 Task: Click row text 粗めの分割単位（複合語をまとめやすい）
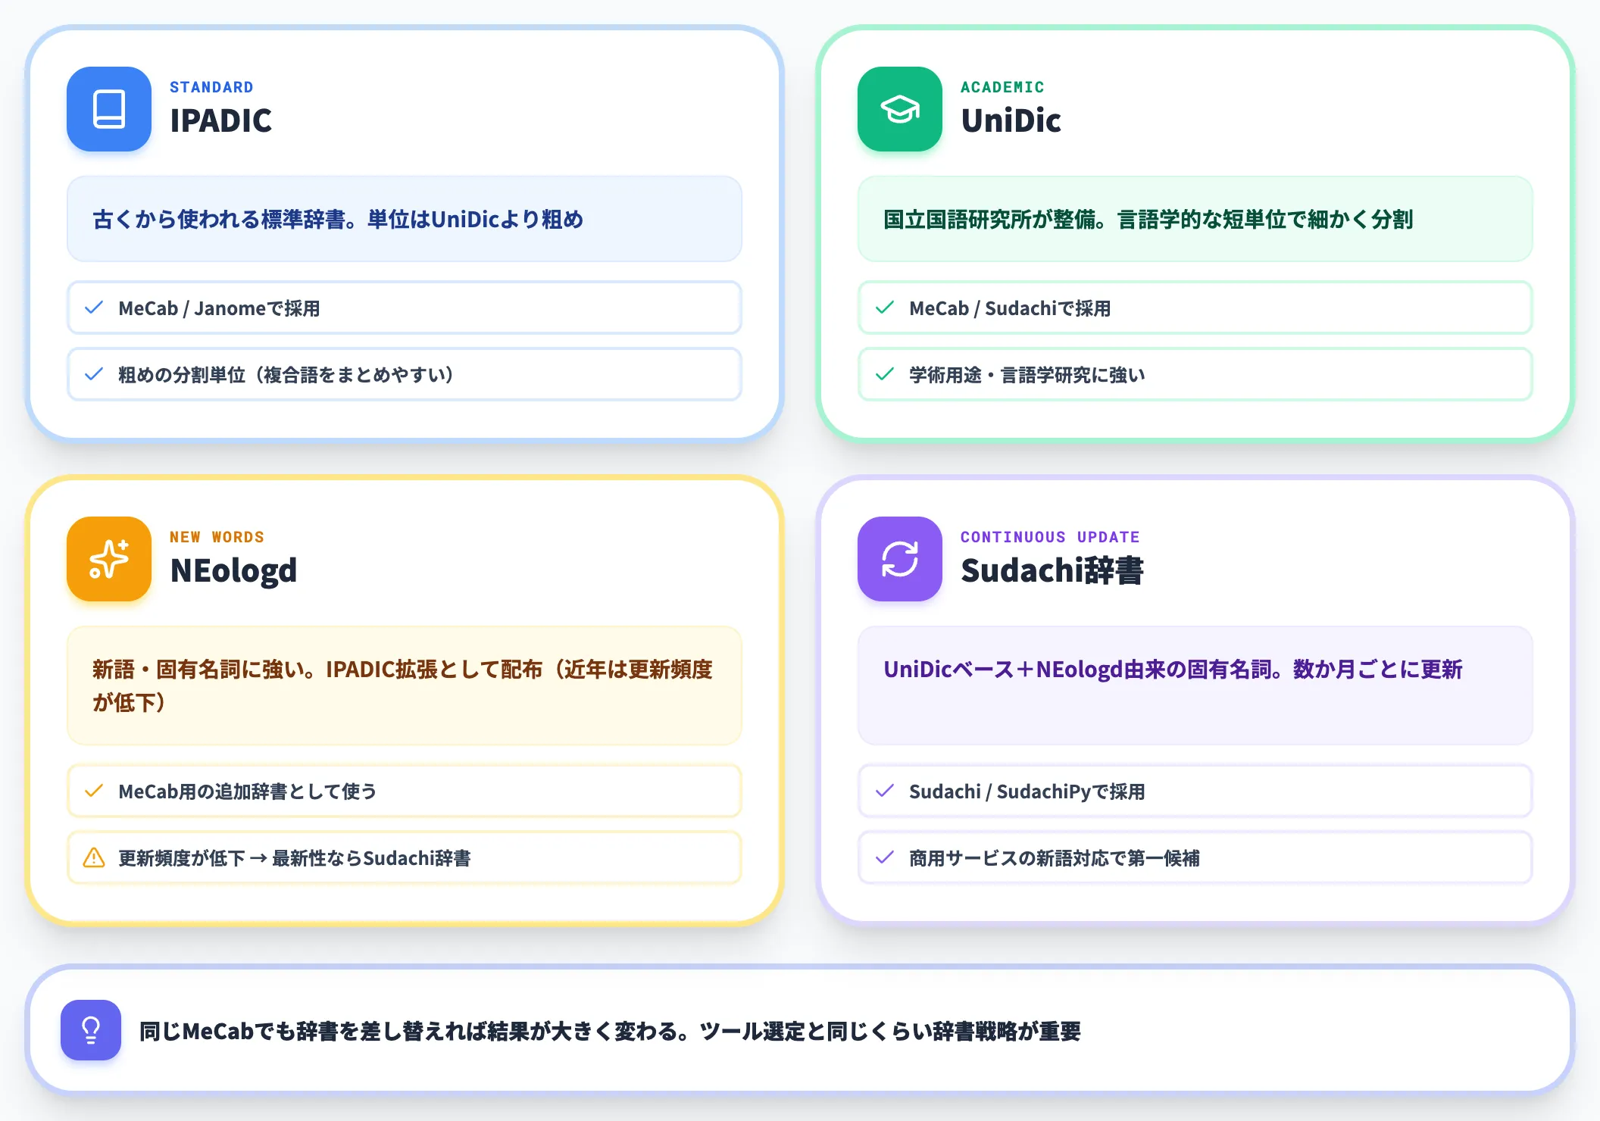click(286, 375)
